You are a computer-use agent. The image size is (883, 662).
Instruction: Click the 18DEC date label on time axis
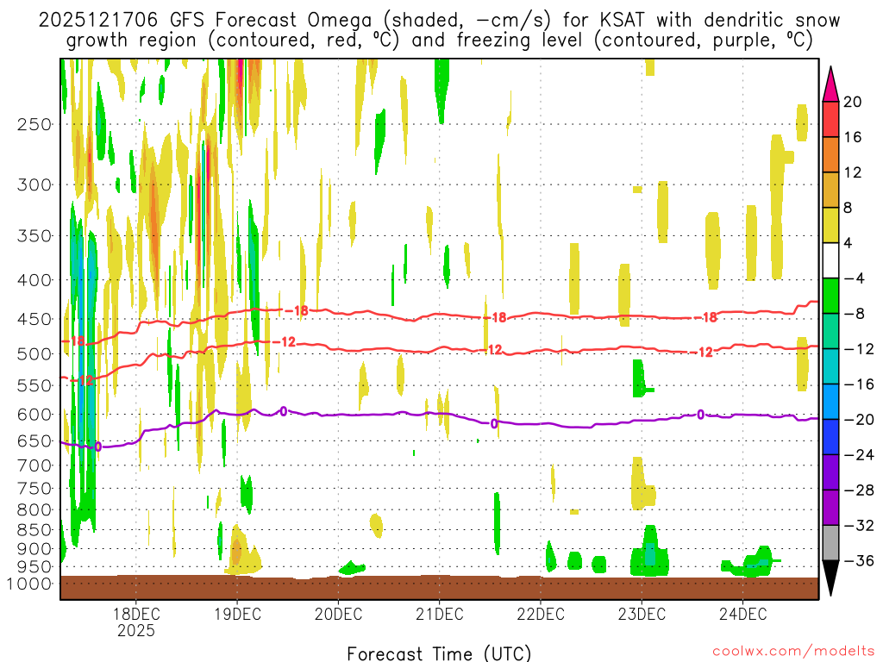(135, 614)
